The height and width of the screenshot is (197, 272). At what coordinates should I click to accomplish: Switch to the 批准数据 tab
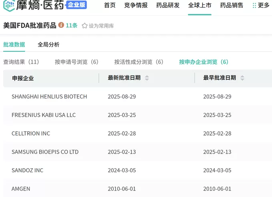14,44
